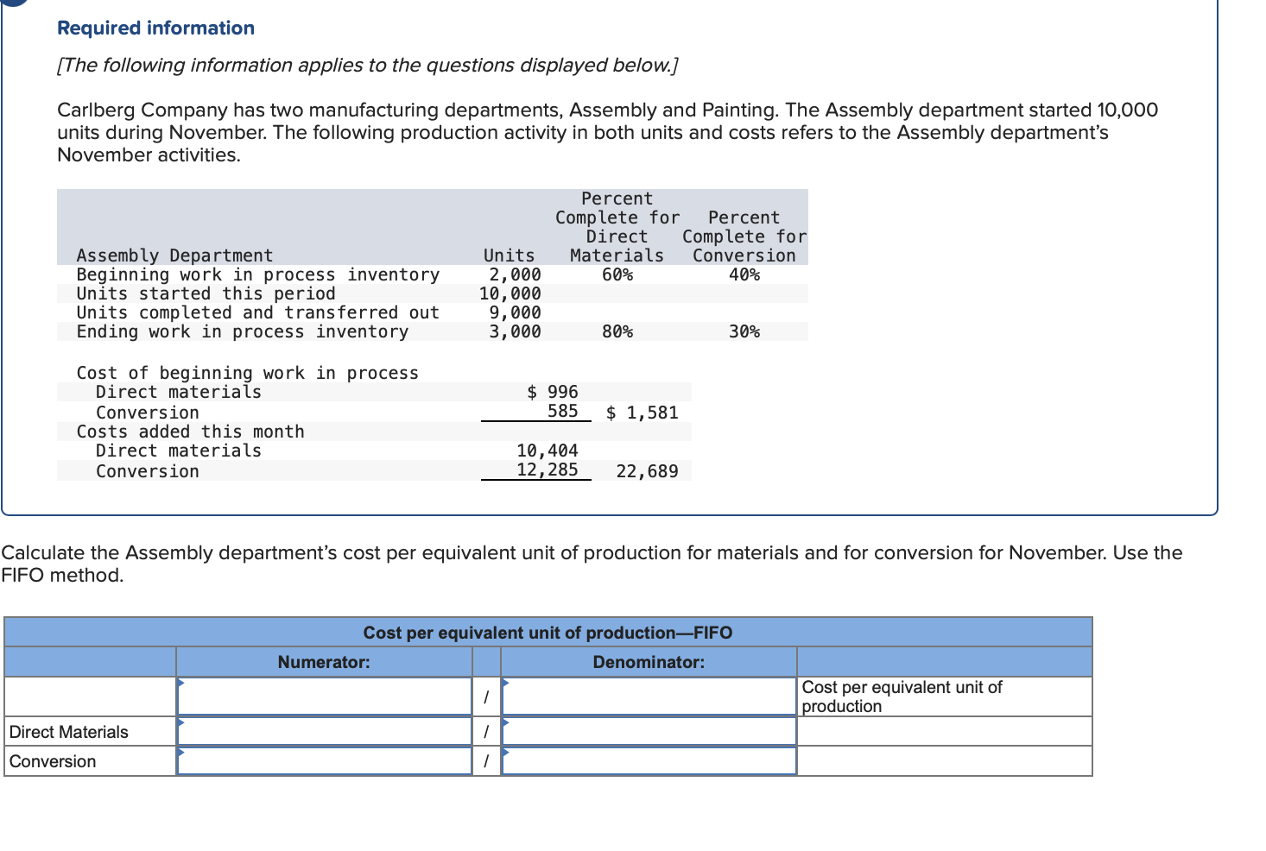The width and height of the screenshot is (1266, 851).
Task: Click the 80% direct materials value
Action: pyautogui.click(x=617, y=331)
